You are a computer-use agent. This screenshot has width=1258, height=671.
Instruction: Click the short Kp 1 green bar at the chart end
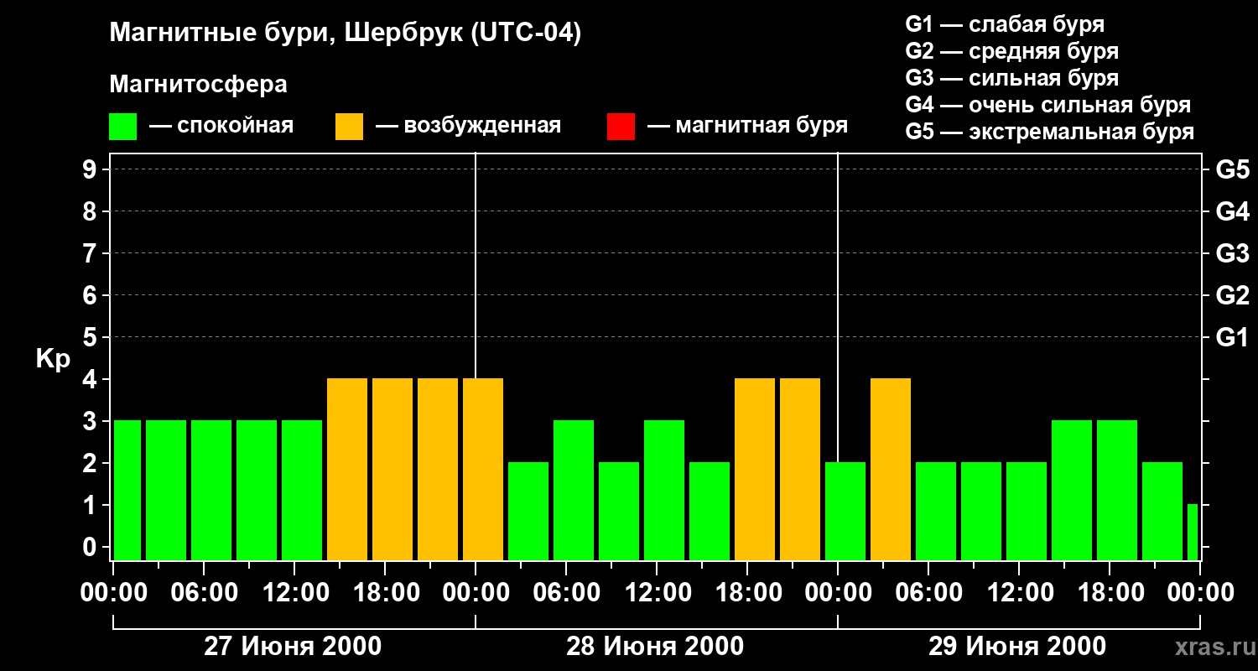click(1193, 532)
